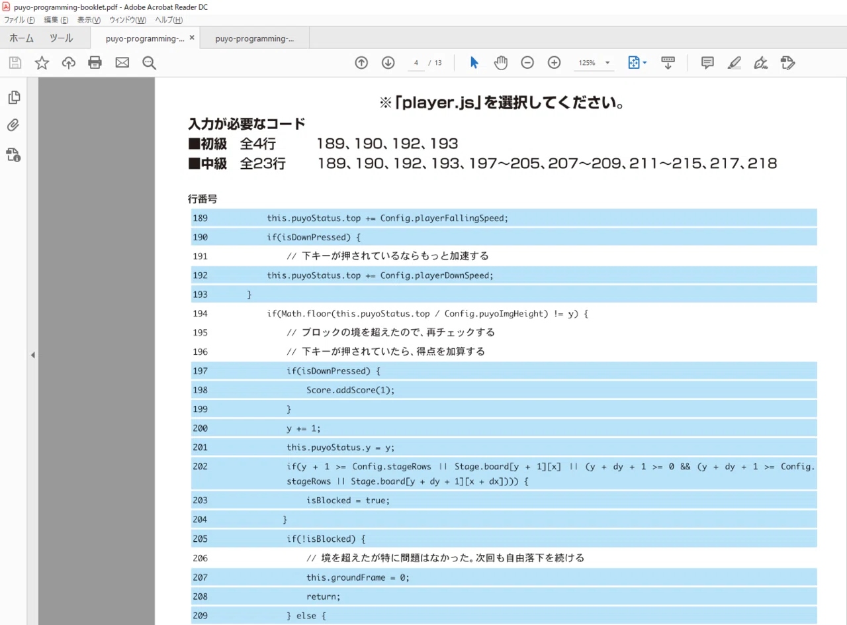
Task: Open the 表示 menu
Action: pos(89,20)
